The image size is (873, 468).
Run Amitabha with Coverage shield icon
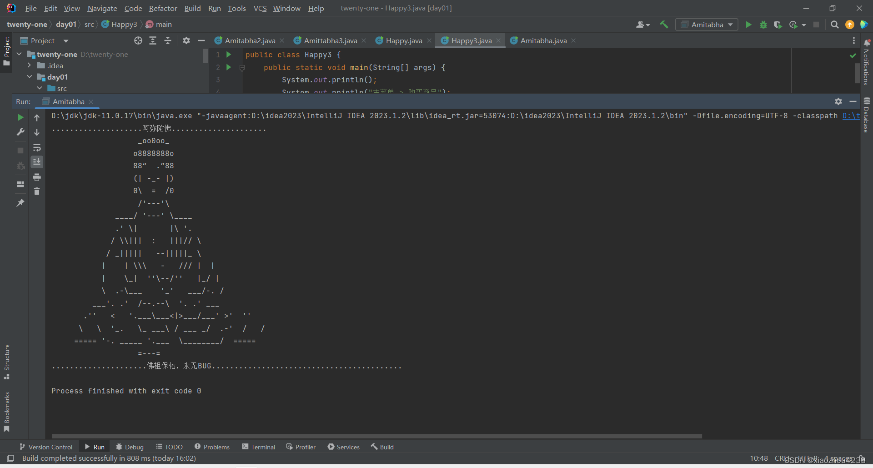pos(778,25)
